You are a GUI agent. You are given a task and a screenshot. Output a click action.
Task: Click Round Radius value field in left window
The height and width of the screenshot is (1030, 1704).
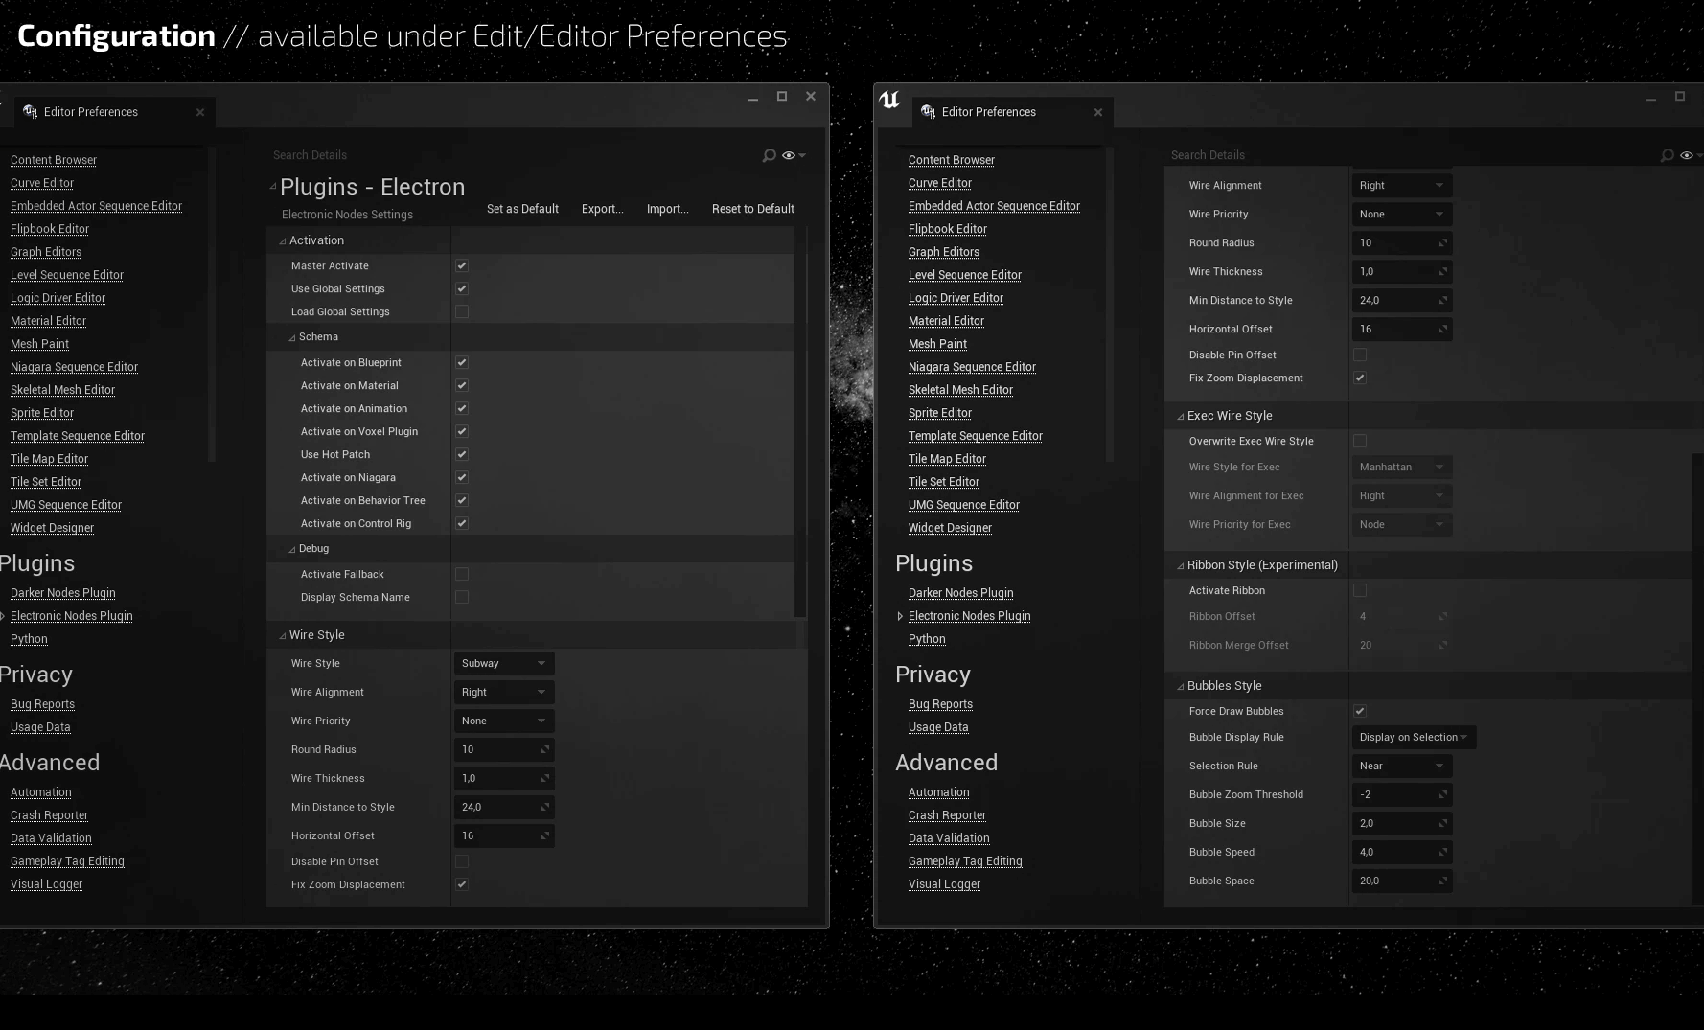click(504, 749)
